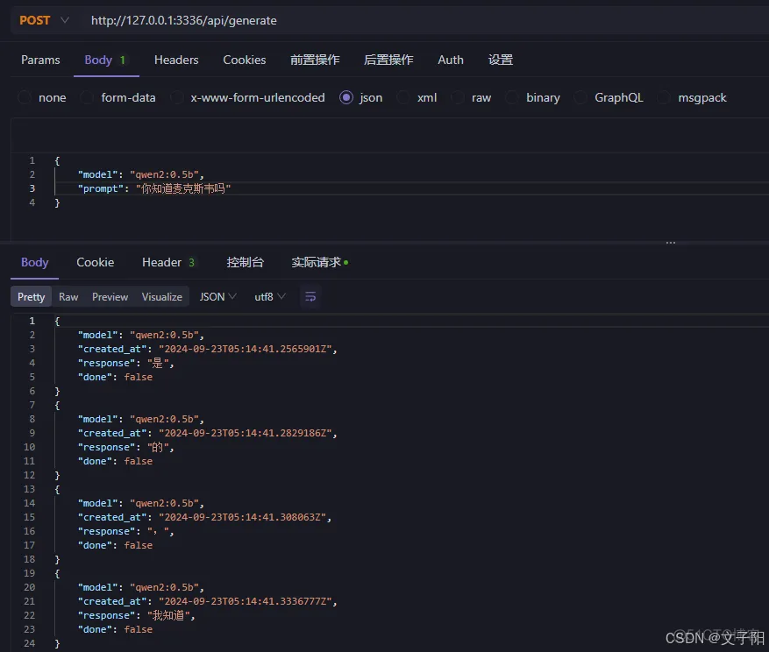Choose the GraphQL request body option

[616, 97]
